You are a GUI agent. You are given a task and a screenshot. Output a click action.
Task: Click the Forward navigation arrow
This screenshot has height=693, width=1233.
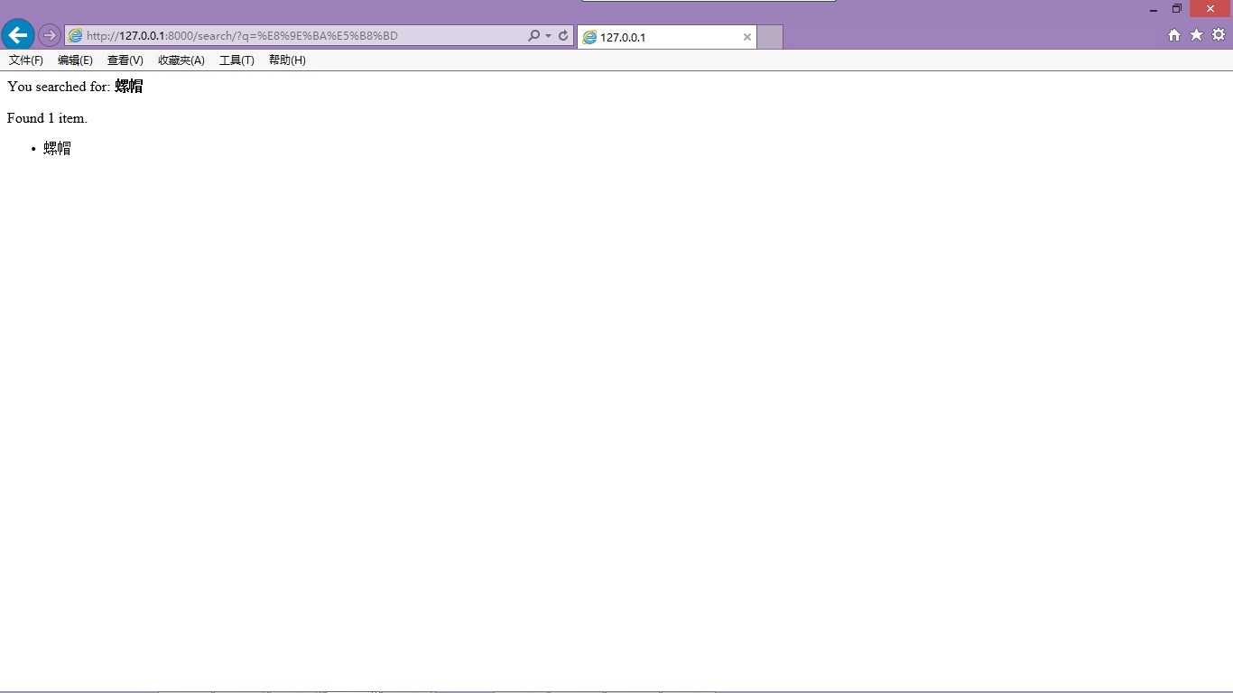(50, 35)
